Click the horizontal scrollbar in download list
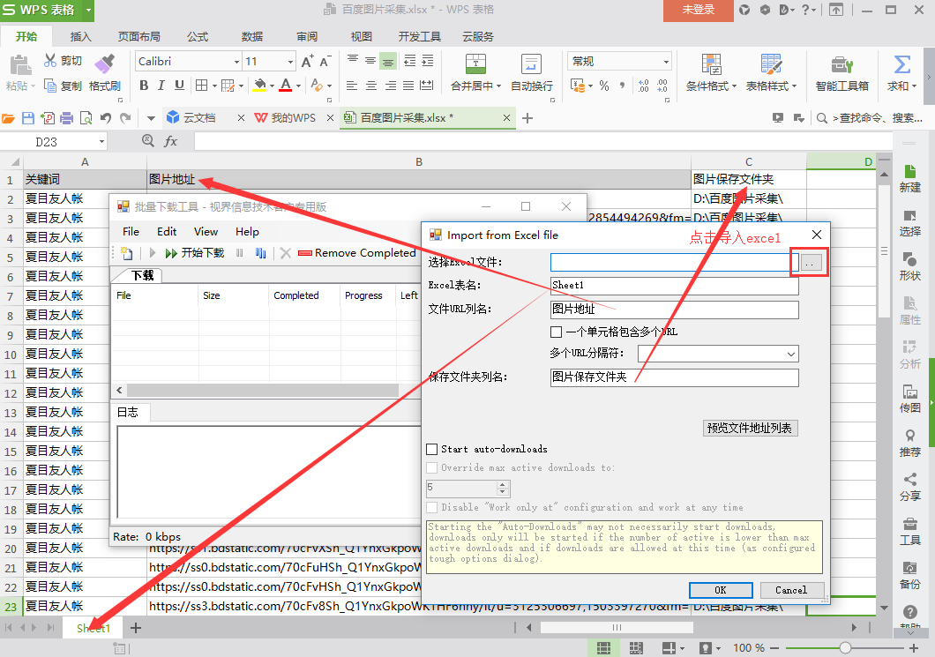The image size is (935, 657). point(263,390)
